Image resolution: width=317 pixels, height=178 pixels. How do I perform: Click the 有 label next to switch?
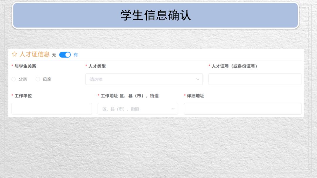point(76,55)
